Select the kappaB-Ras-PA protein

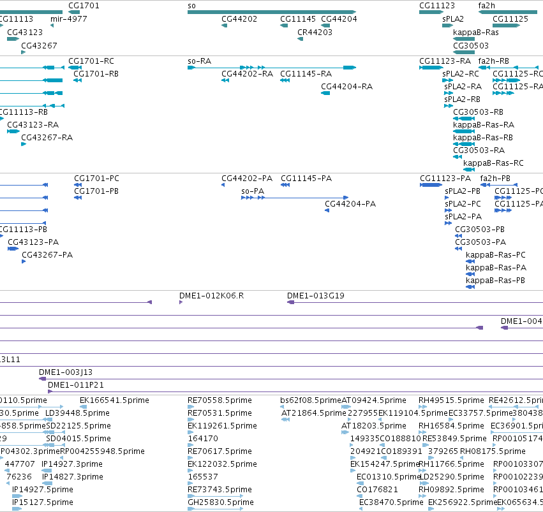click(x=470, y=274)
